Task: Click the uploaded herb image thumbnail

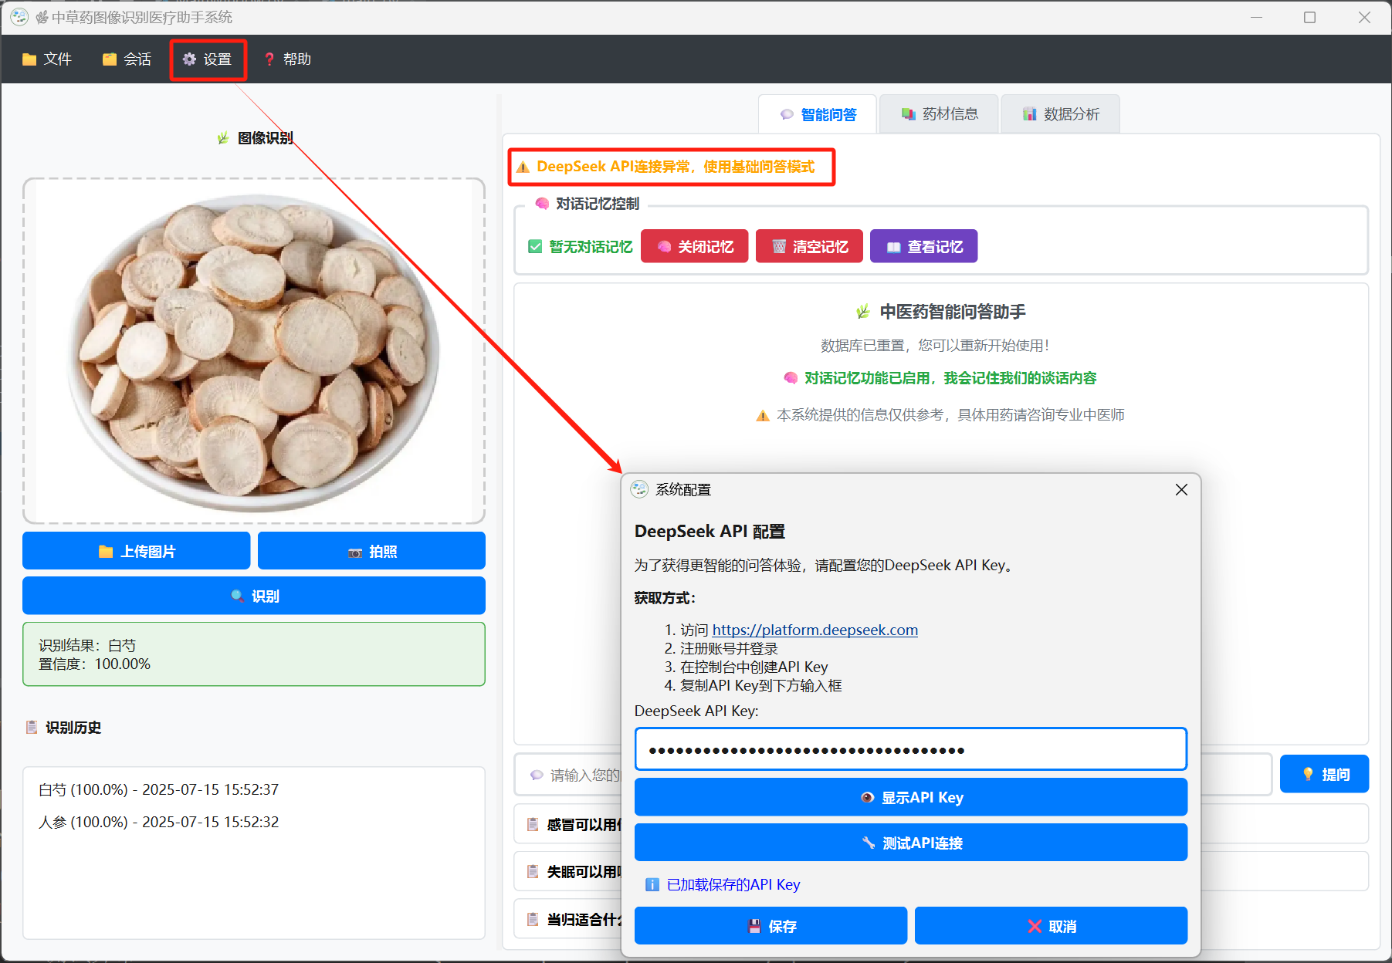Action: point(253,351)
